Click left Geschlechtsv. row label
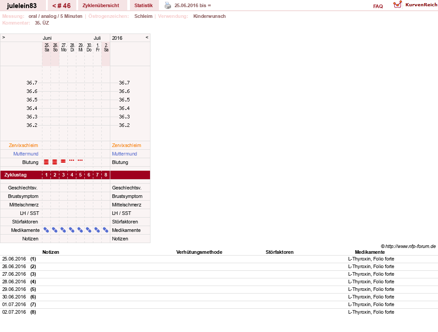The width and height of the screenshot is (438, 332). click(x=23, y=188)
